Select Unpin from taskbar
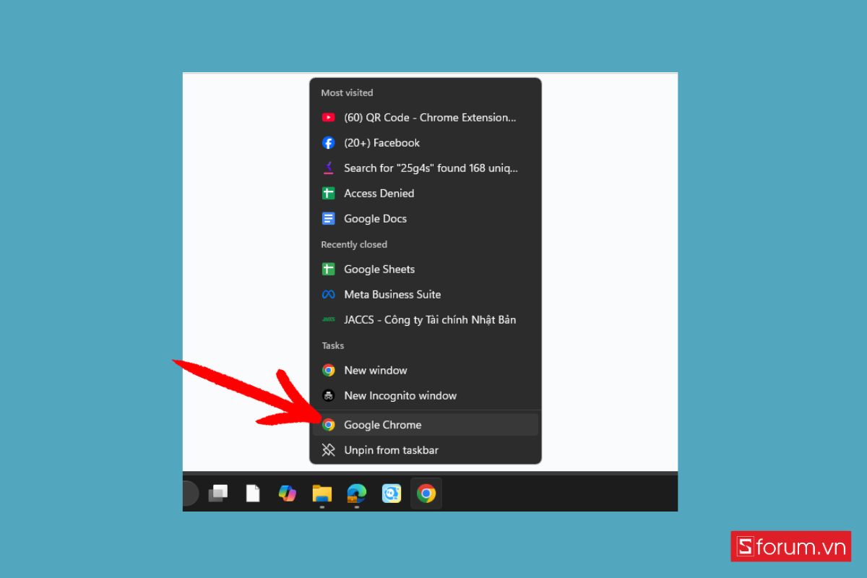Screen dimensions: 867x578 (x=425, y=450)
